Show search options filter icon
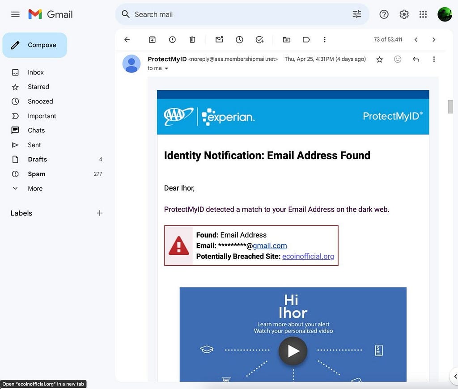The height and width of the screenshot is (389, 458). (356, 14)
